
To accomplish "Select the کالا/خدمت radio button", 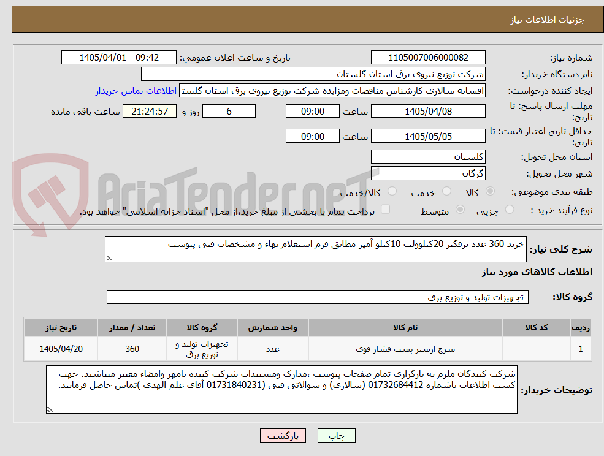I will [x=392, y=191].
